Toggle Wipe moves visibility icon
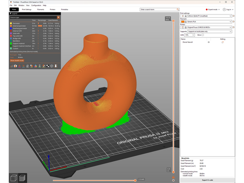Viewport: 244px width, 183px height. (15, 66)
